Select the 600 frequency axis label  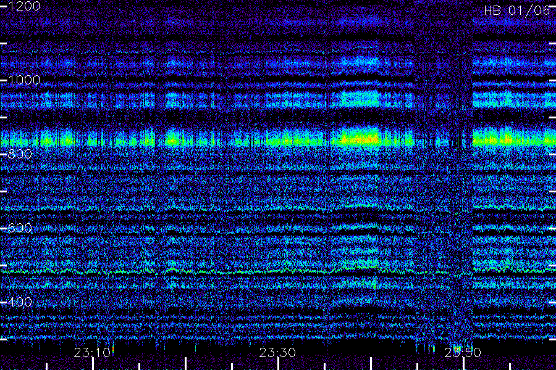coord(20,228)
